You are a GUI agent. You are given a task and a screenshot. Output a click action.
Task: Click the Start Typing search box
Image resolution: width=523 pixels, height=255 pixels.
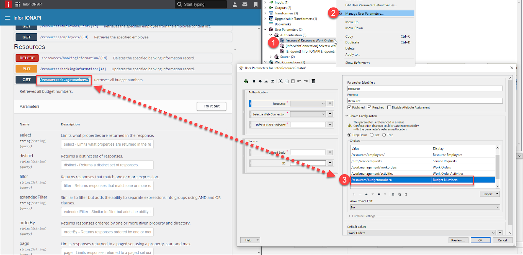tap(201, 4)
